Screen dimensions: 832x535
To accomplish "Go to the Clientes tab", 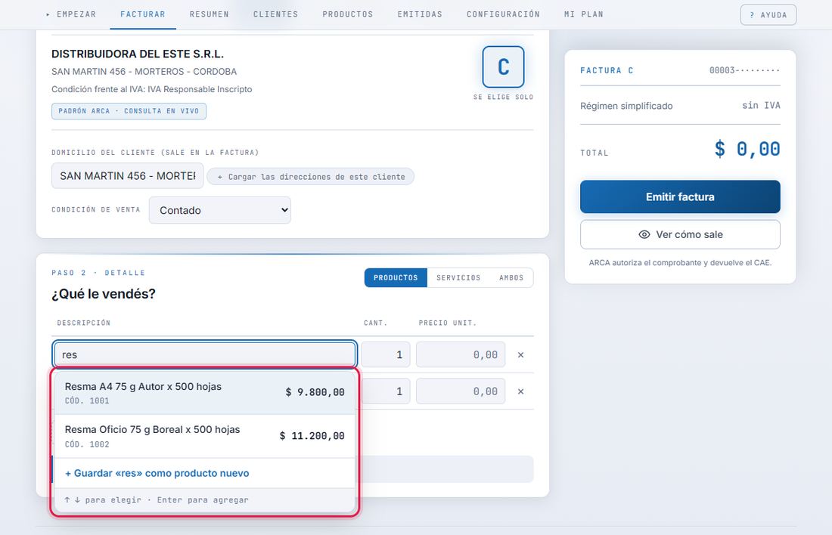I will coord(275,14).
